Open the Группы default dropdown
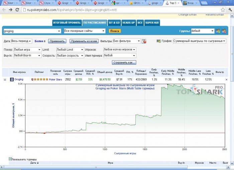The height and width of the screenshot is (170, 234). (203, 31)
